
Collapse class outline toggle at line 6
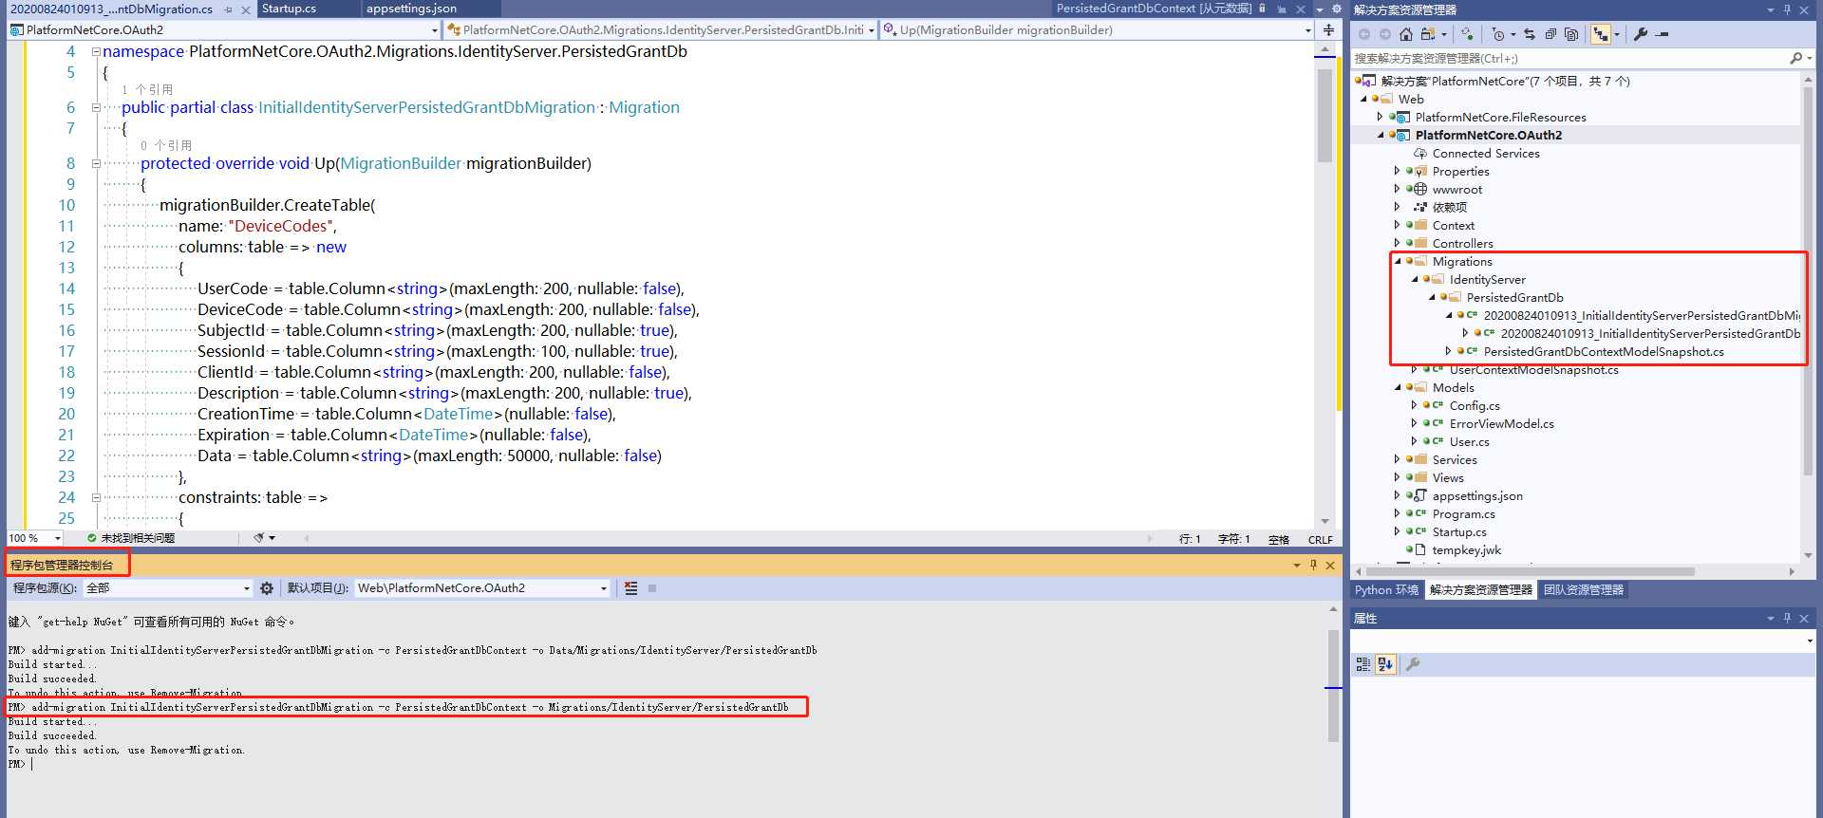point(96,108)
